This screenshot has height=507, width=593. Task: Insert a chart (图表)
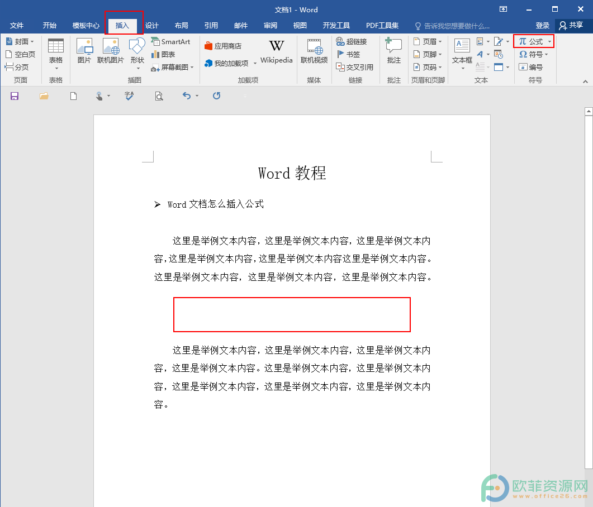[x=163, y=54]
